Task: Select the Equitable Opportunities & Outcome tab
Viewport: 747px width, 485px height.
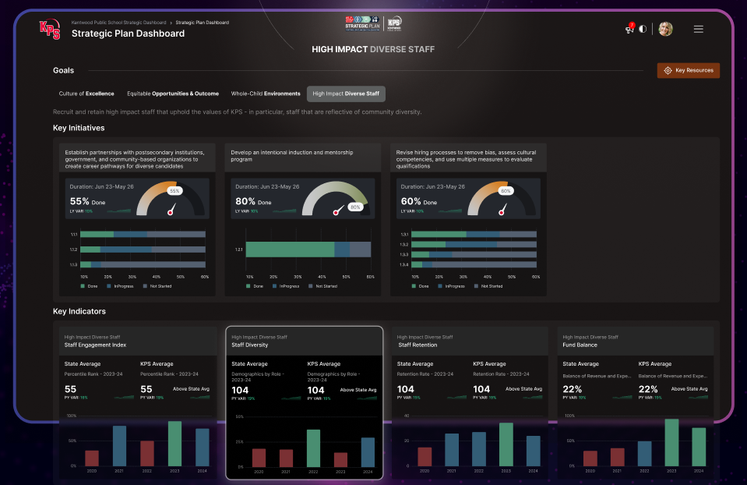Action: [x=173, y=94]
